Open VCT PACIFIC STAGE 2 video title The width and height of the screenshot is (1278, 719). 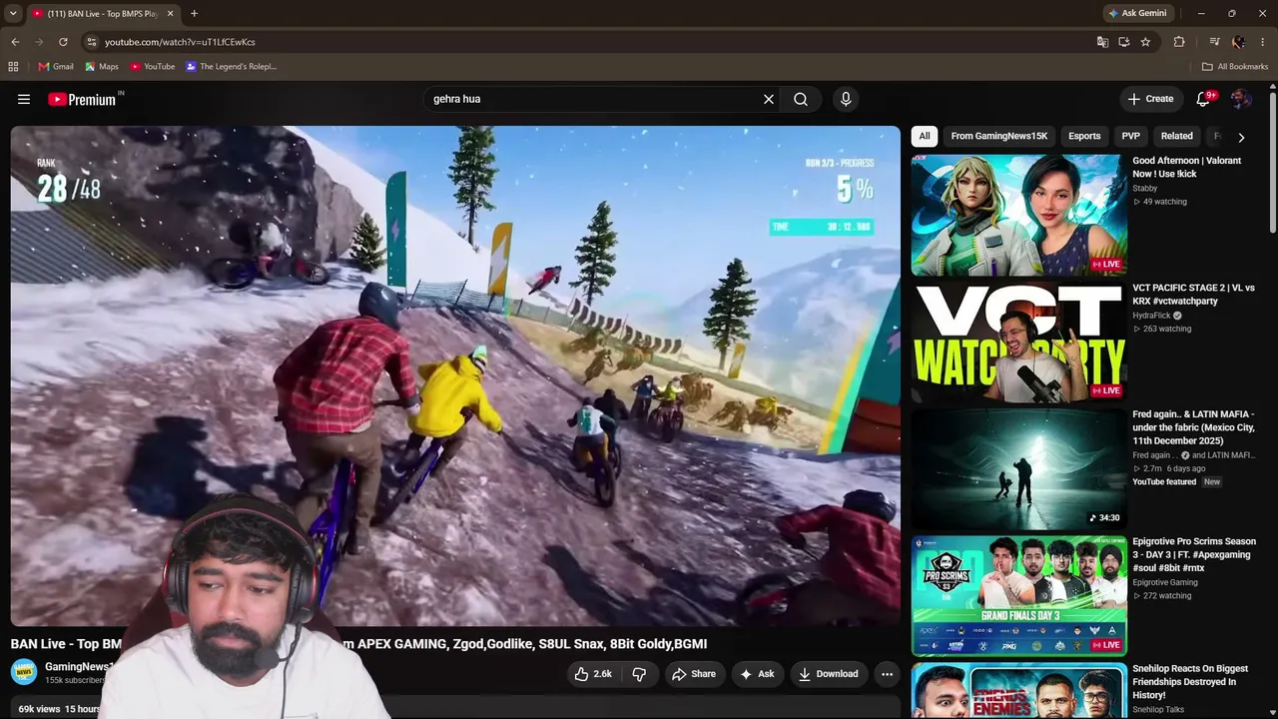pos(1193,295)
